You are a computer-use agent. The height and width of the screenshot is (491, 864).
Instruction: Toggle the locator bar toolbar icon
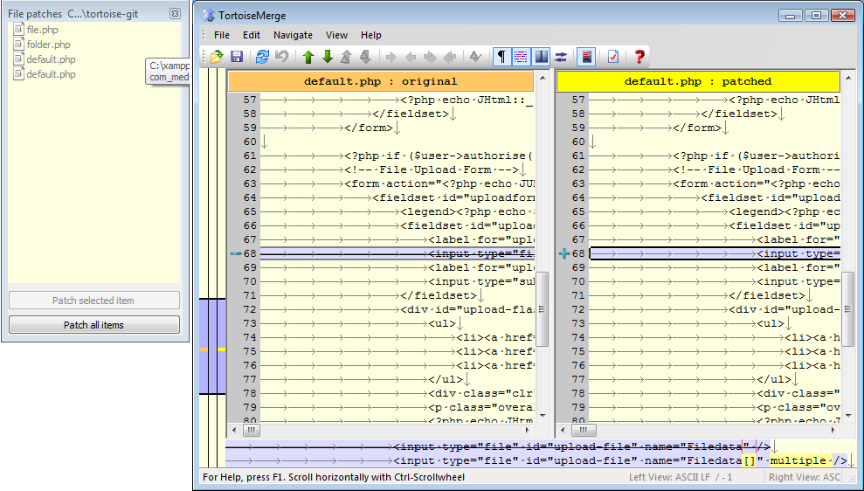[x=587, y=56]
